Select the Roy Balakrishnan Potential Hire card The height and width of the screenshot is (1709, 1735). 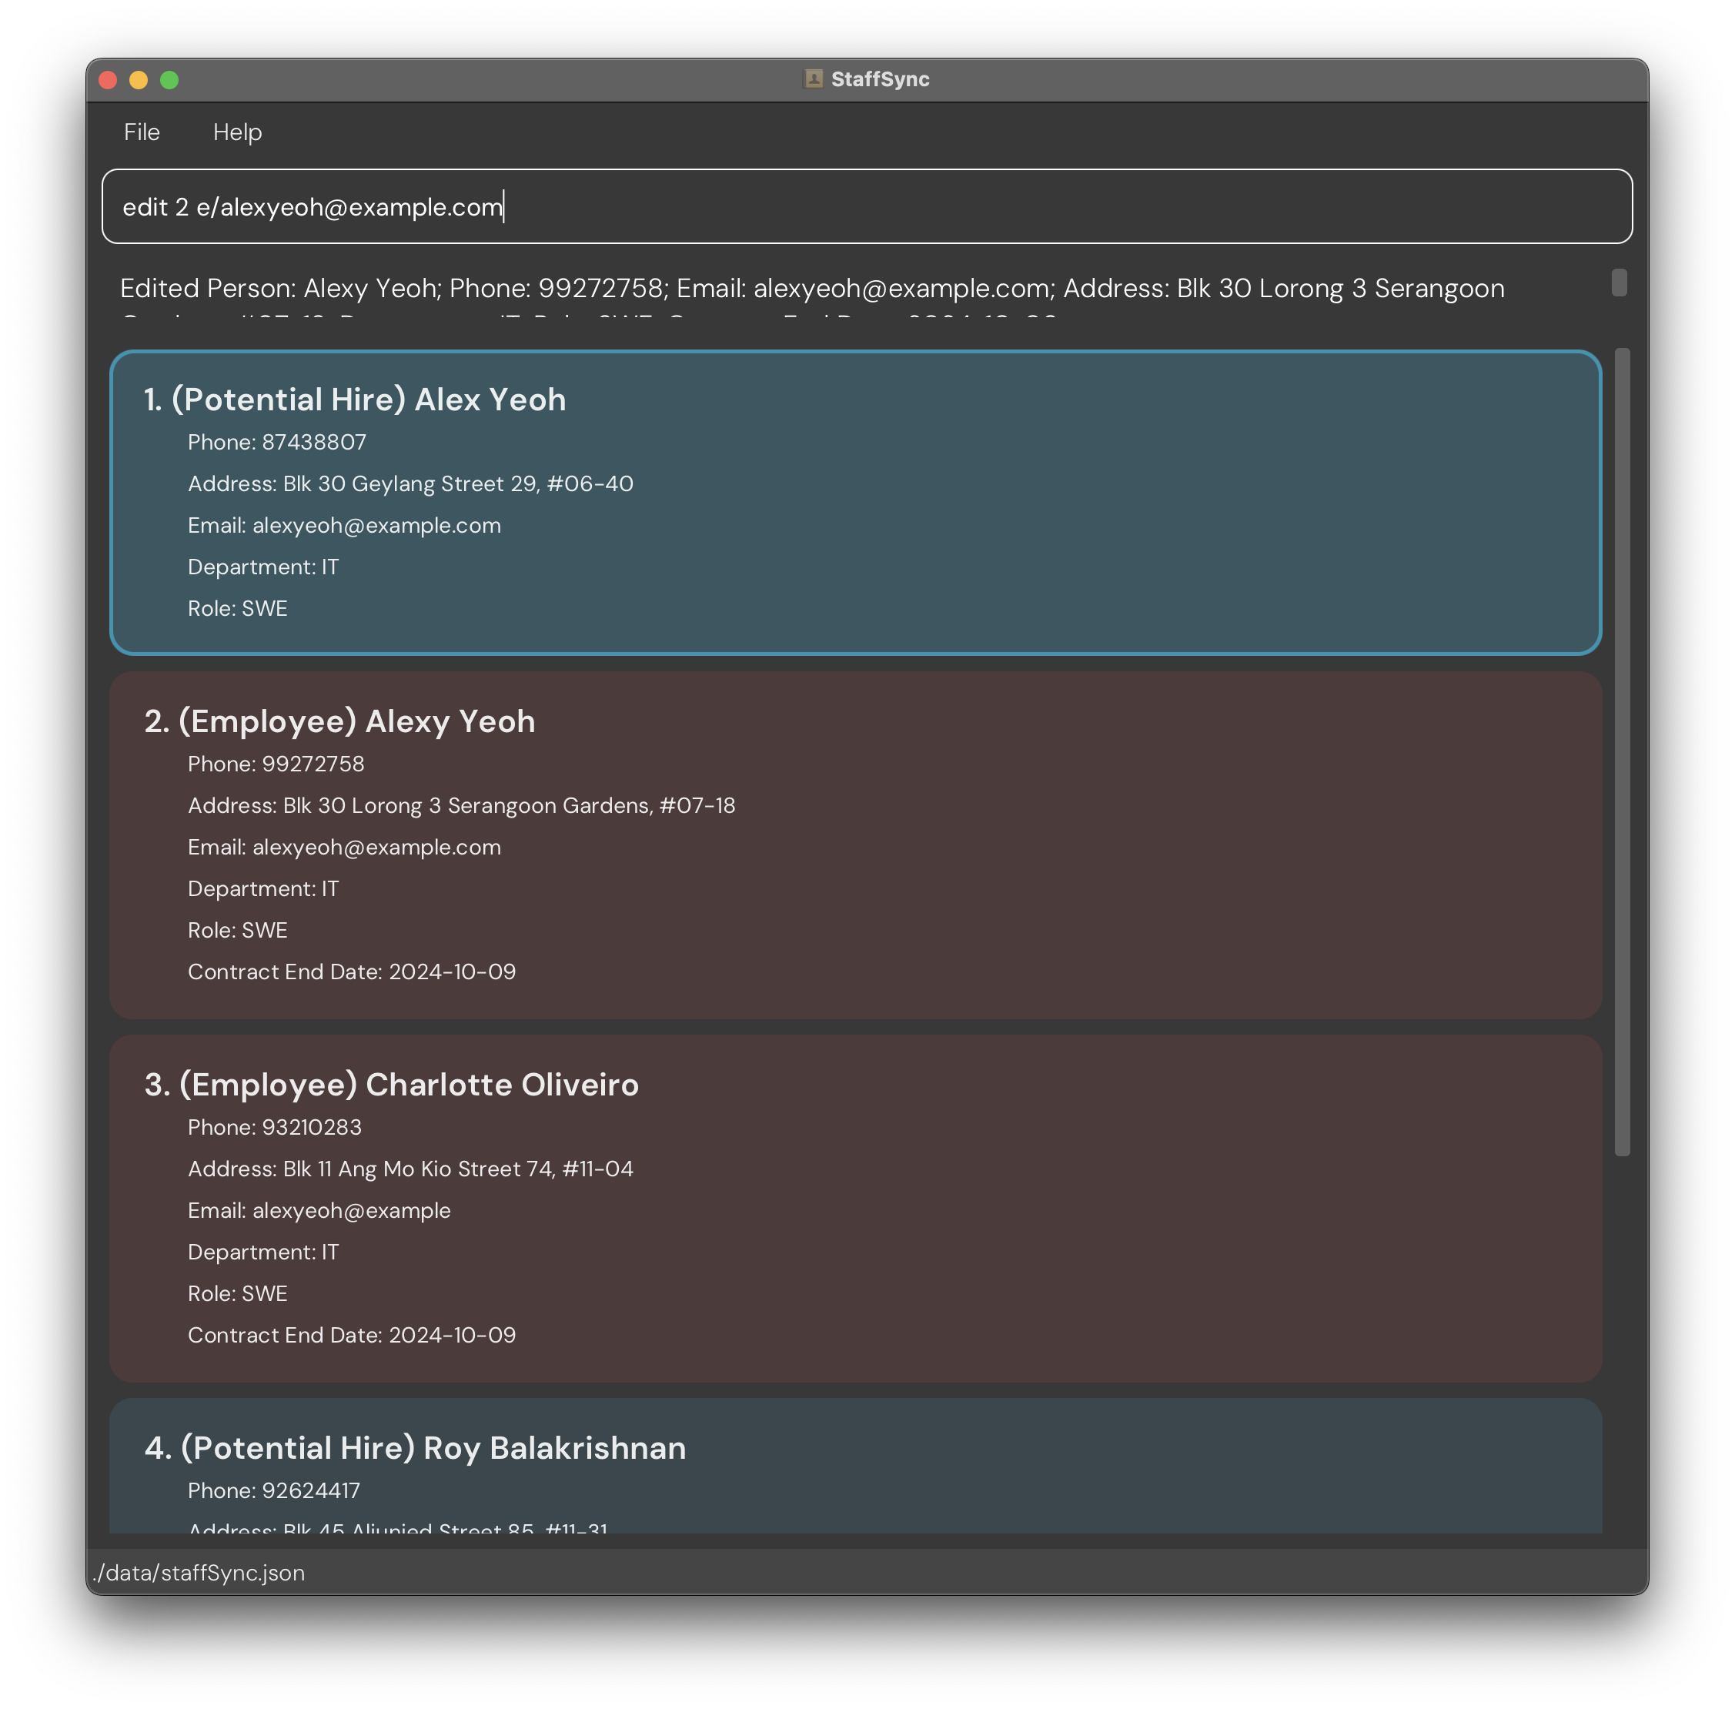(854, 1465)
